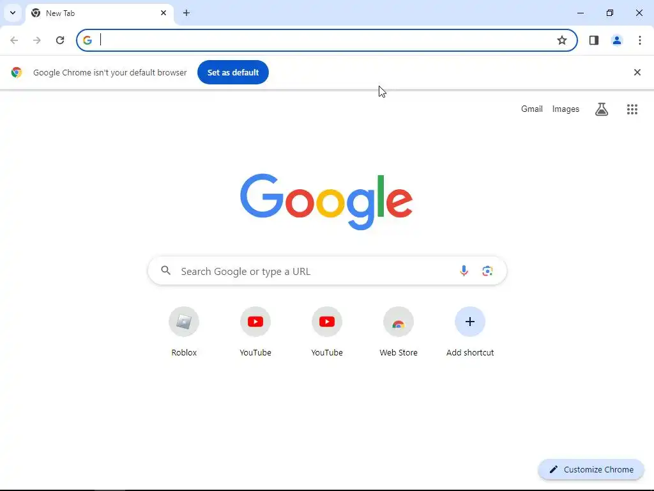654x491 pixels.
Task: Click the Chrome logo in the infobar
Action: [x=17, y=72]
